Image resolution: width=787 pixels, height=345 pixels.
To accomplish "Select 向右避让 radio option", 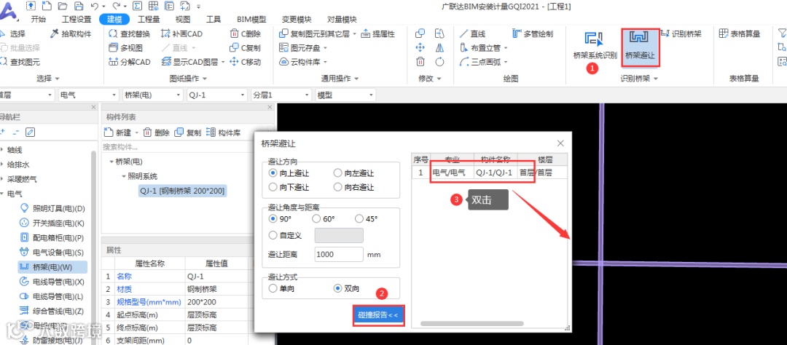I will tap(354, 187).
